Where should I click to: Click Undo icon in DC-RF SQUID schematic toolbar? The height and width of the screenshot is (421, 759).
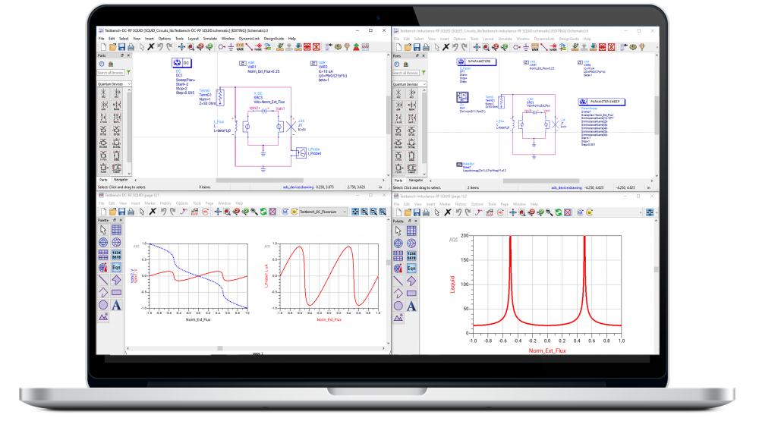(159, 47)
